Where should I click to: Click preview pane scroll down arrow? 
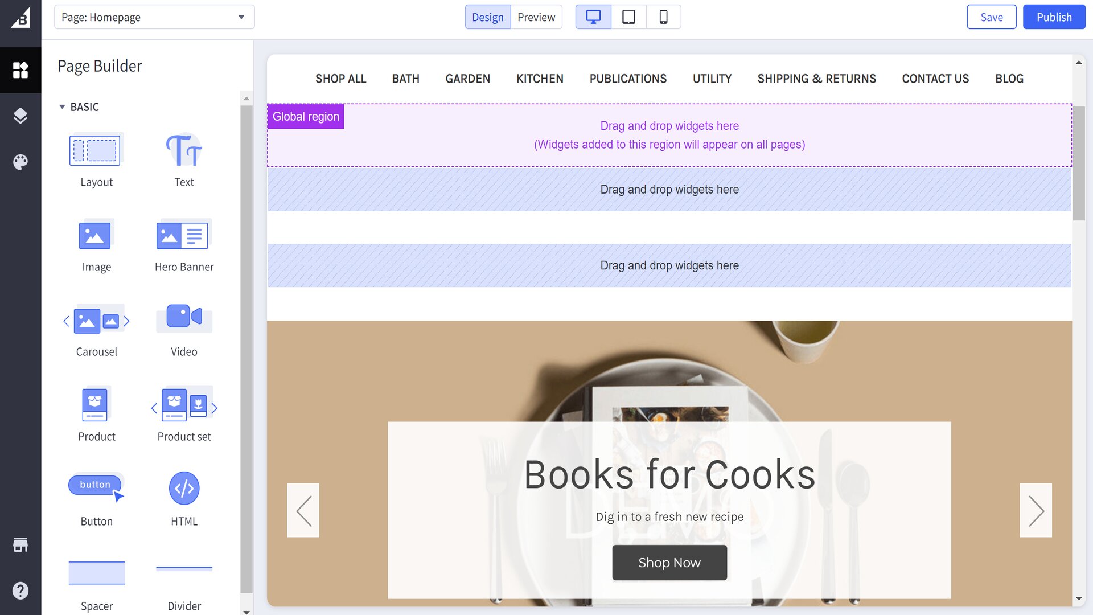pyautogui.click(x=1079, y=599)
